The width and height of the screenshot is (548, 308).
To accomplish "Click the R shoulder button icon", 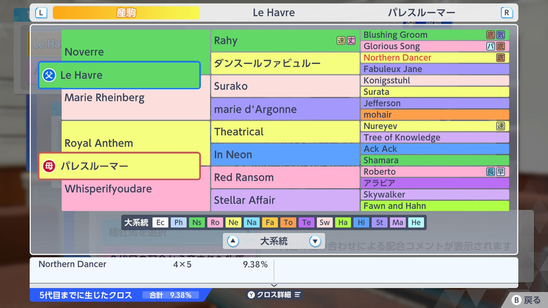I will click(507, 13).
